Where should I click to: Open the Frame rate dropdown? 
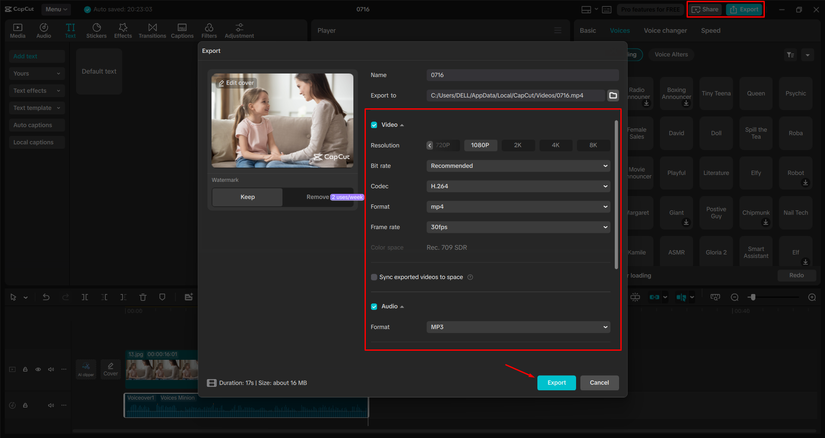point(518,227)
